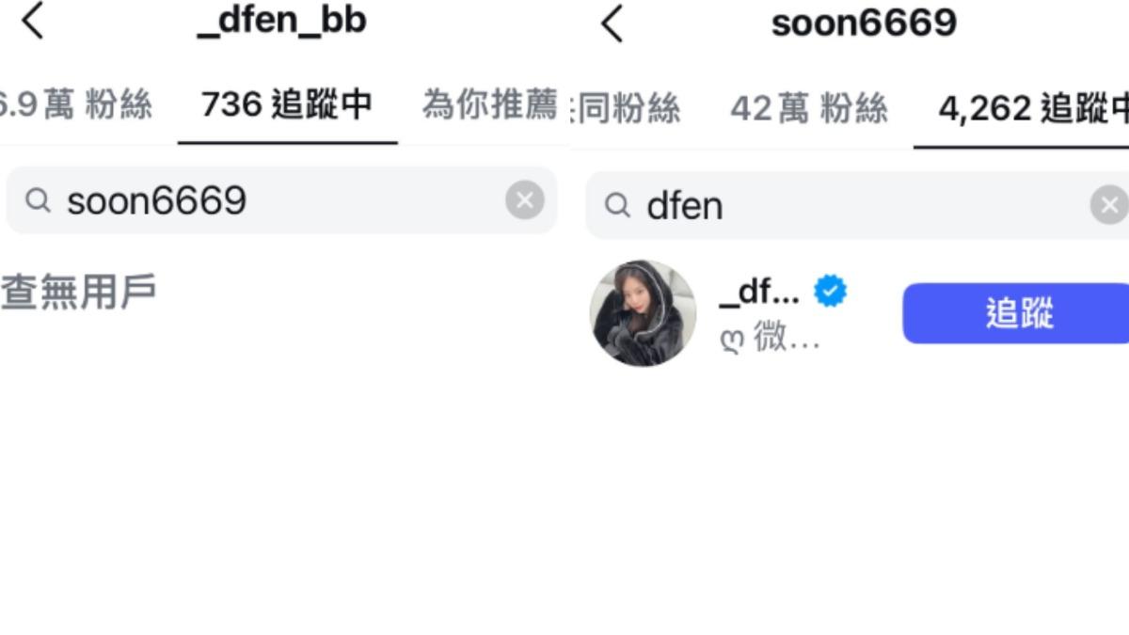Switch to the 42萬 粉絲 tab
The width and height of the screenshot is (1129, 635).
pyautogui.click(x=809, y=109)
